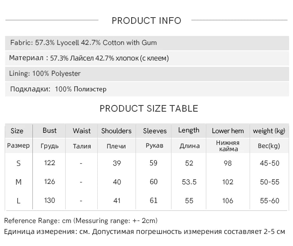Click the 55-60 weight range cell
Viewport: 293px width, 246px height.
point(270,201)
